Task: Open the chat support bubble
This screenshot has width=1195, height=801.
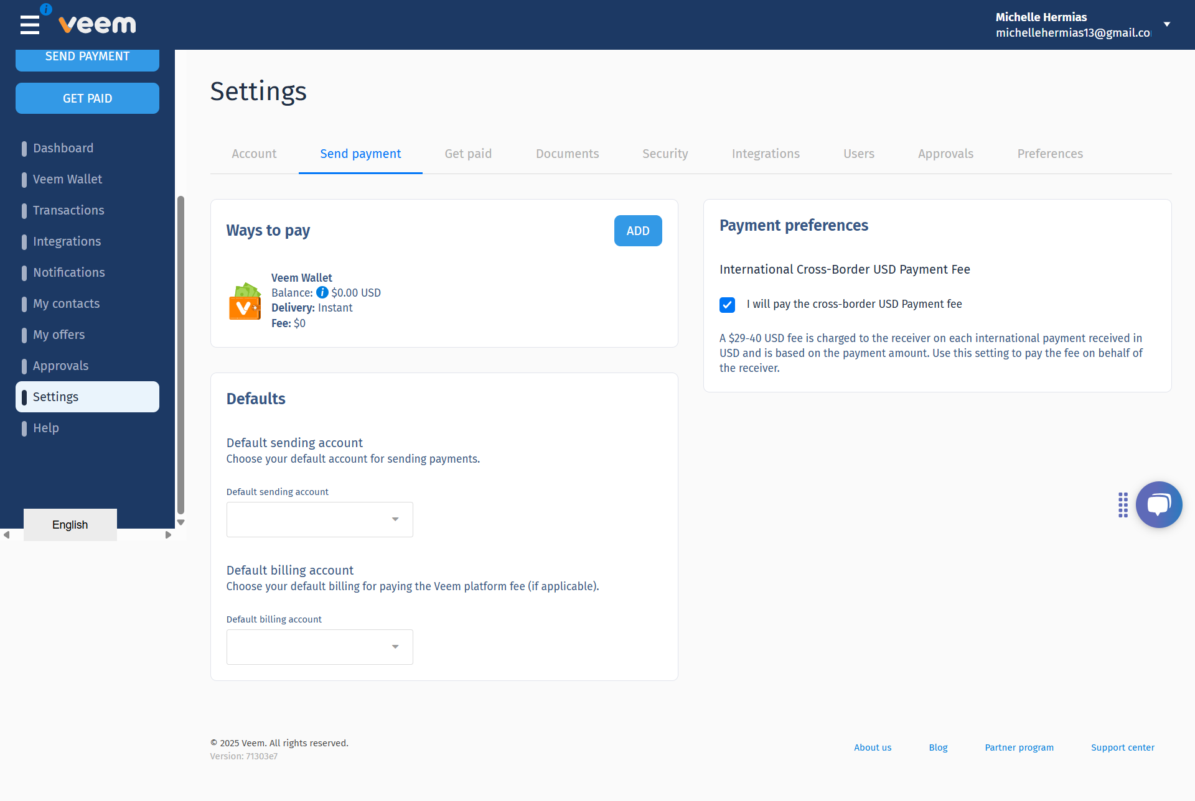Action: (1158, 504)
